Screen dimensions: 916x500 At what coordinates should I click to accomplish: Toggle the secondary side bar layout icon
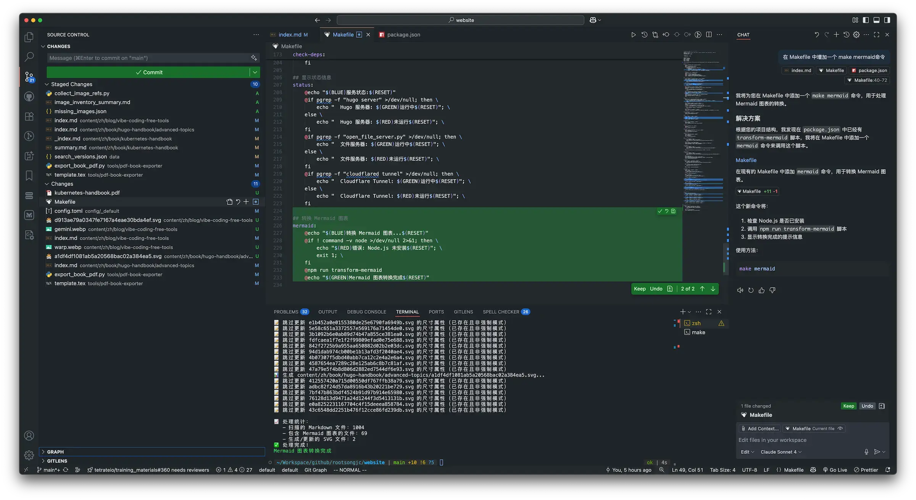(887, 20)
